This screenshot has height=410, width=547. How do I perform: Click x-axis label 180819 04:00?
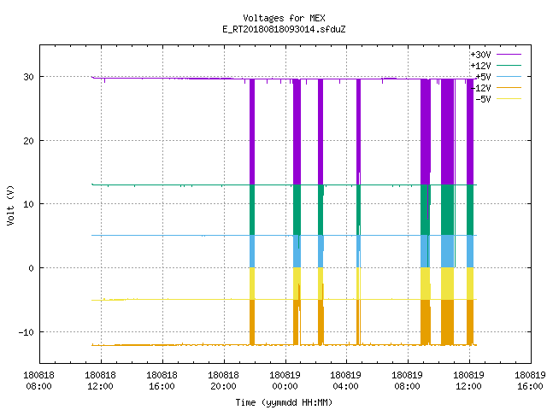345,381
